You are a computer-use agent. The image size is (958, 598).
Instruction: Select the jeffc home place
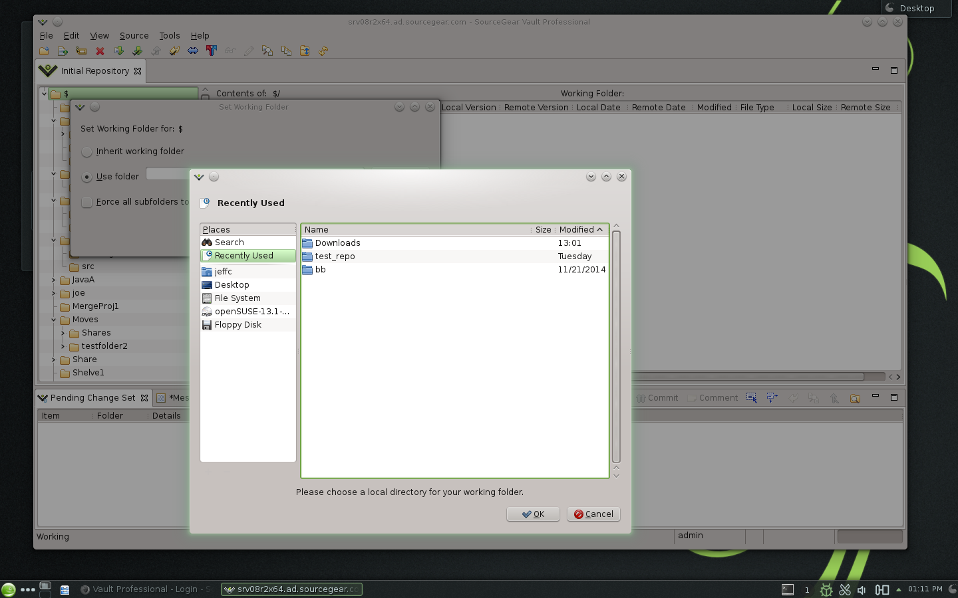[x=248, y=272]
